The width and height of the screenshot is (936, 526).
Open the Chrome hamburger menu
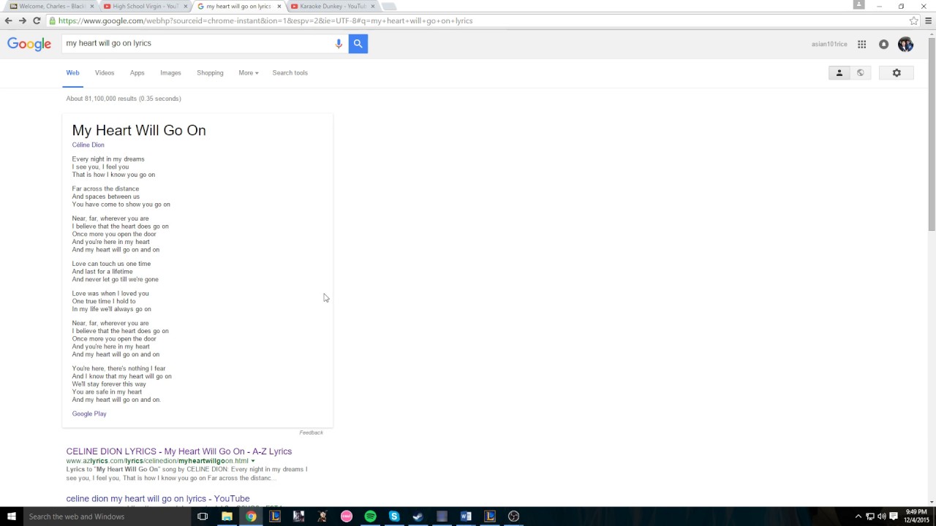[929, 20]
